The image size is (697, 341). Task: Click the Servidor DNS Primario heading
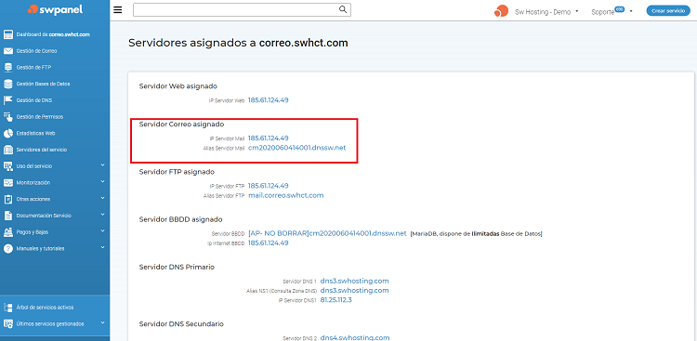tap(177, 268)
